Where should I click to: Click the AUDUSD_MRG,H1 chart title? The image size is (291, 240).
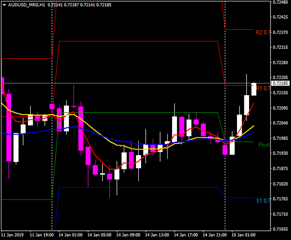click(x=27, y=5)
